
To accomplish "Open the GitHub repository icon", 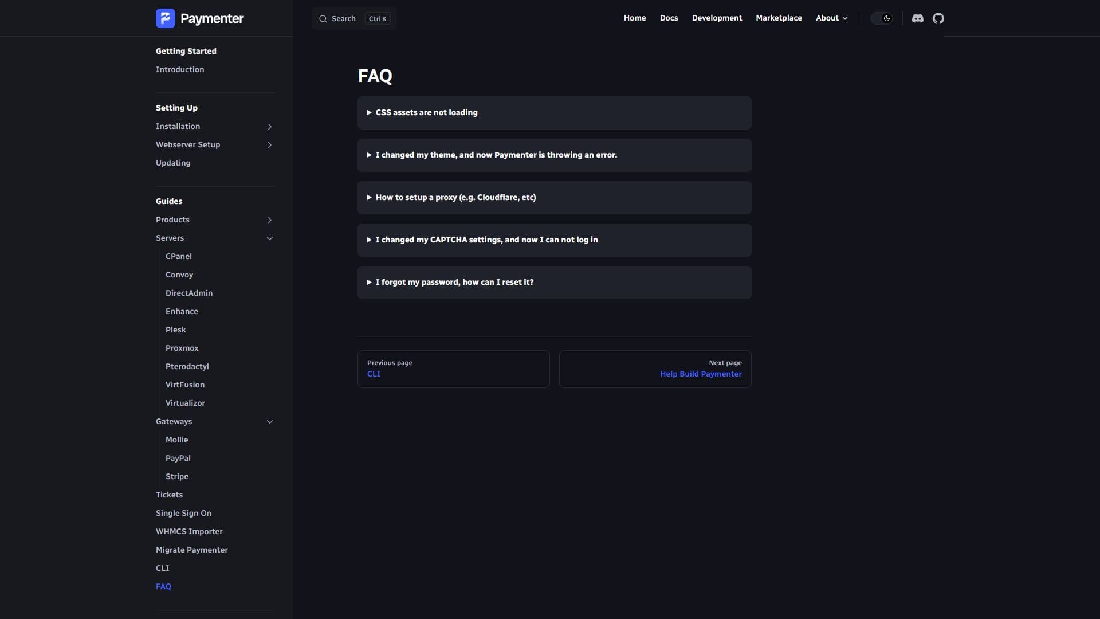I will click(x=938, y=18).
